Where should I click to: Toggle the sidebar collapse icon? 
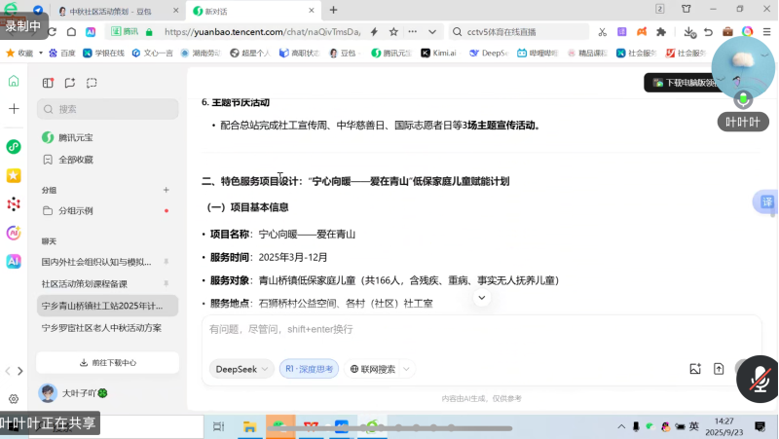tap(48, 83)
